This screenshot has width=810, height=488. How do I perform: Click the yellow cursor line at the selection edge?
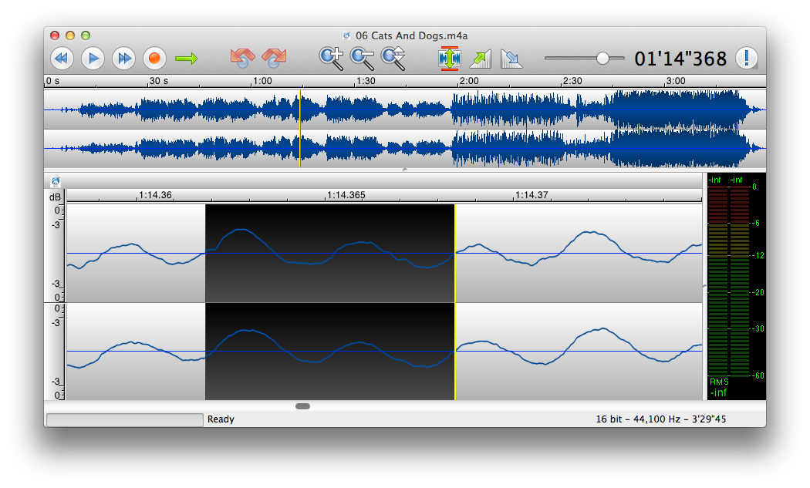pos(455,302)
